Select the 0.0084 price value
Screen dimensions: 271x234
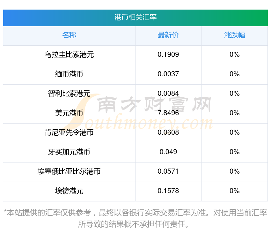168,94
